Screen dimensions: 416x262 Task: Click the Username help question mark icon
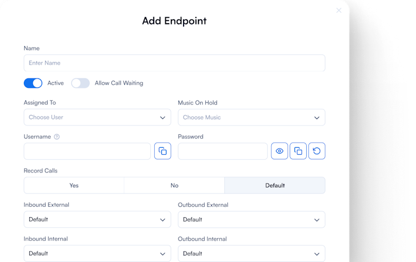57,137
